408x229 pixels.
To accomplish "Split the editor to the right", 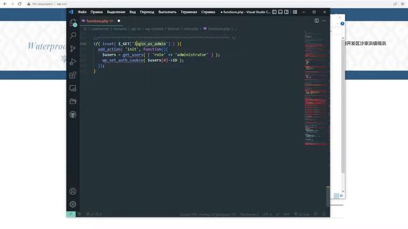I will click(316, 21).
